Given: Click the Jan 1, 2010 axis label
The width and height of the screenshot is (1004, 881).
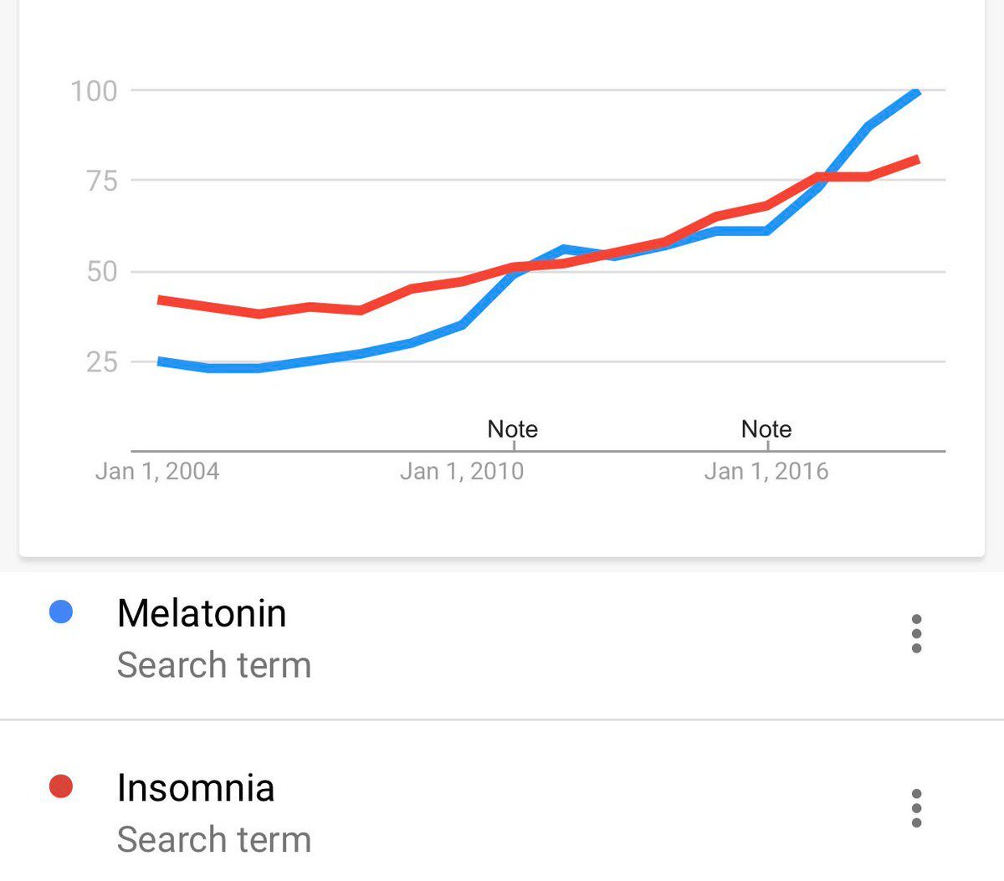Looking at the screenshot, I should point(462,471).
